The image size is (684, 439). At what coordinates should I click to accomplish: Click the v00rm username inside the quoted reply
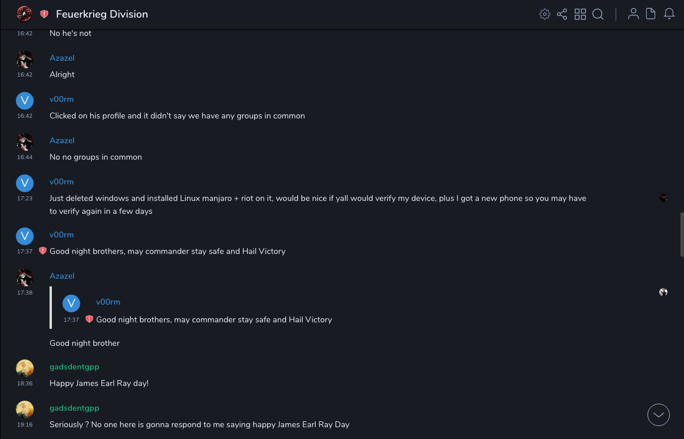point(108,302)
